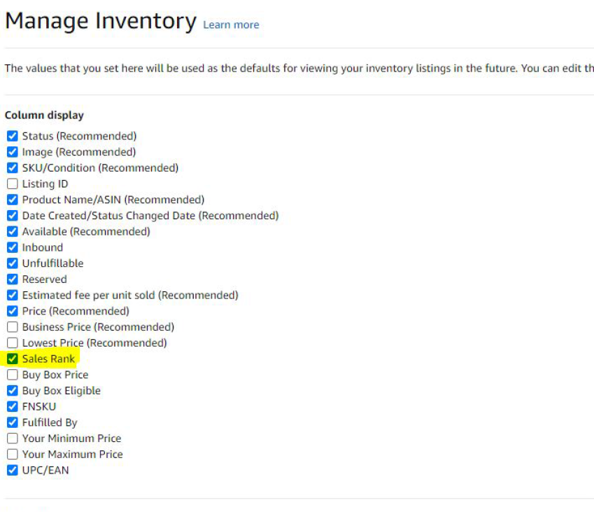Image resolution: width=594 pixels, height=512 pixels.
Task: Uncheck the Unfulfillable checkbox
Action: (12, 263)
